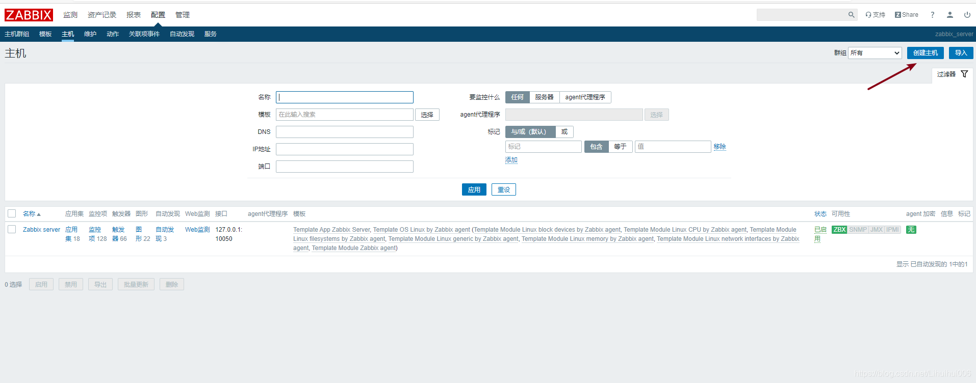The height and width of the screenshot is (383, 976).
Task: Go to 模板 submenu
Action: (x=45, y=34)
